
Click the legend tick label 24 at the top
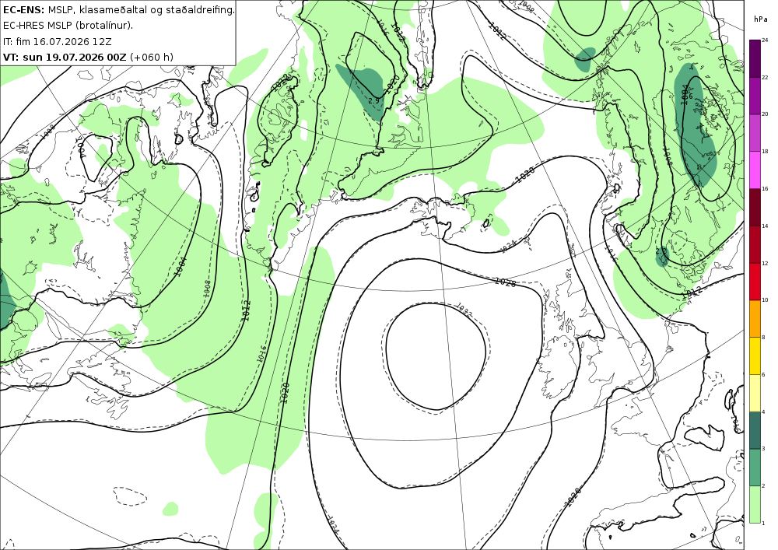pos(765,40)
